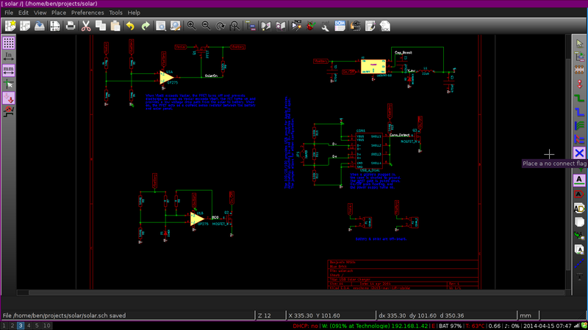Toggle grid visibility
The height and width of the screenshot is (330, 588).
pyautogui.click(x=9, y=43)
